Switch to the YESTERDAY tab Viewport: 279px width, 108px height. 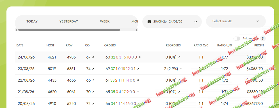69,21
